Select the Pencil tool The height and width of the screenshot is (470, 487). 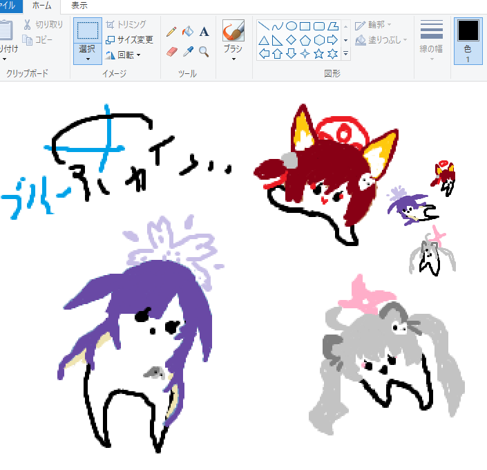171,32
